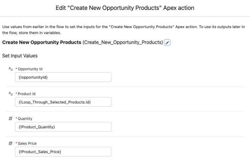Click the "Product Id" field label
Image resolution: width=250 pixels, height=160 pixels.
27,94
